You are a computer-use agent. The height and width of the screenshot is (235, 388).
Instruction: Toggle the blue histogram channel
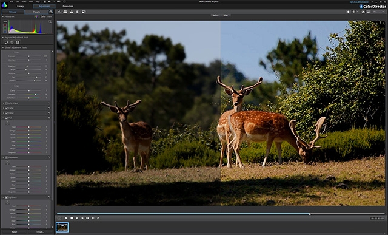[x=5, y=32]
